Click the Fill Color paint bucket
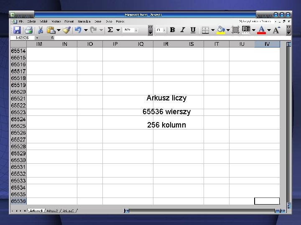Image resolution: width=301 pixels, height=225 pixels. pos(221,30)
